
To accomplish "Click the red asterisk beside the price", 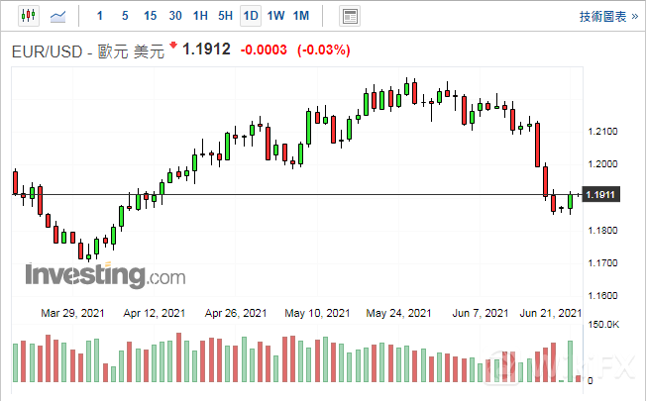I will click(x=173, y=46).
